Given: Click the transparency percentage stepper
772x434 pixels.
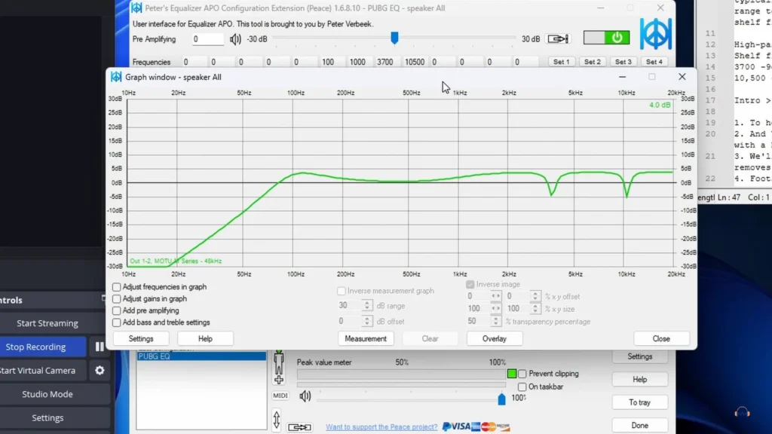Looking at the screenshot, I should 495,321.
